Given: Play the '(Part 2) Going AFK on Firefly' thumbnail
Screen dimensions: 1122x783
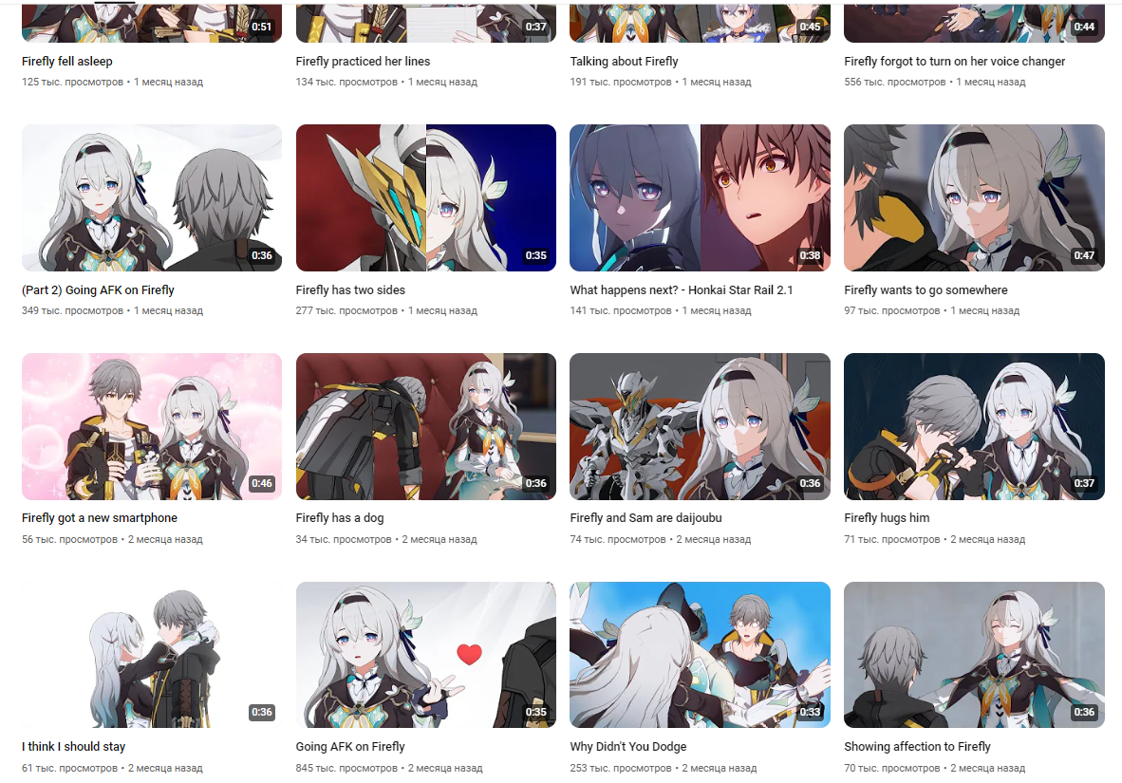Looking at the screenshot, I should (x=152, y=198).
